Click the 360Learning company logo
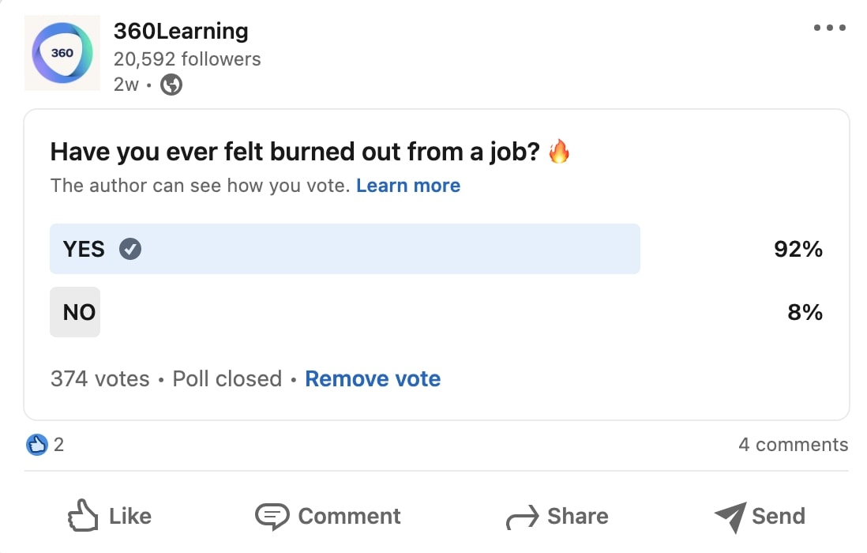Viewport: 867px width, 553px height. click(x=62, y=53)
